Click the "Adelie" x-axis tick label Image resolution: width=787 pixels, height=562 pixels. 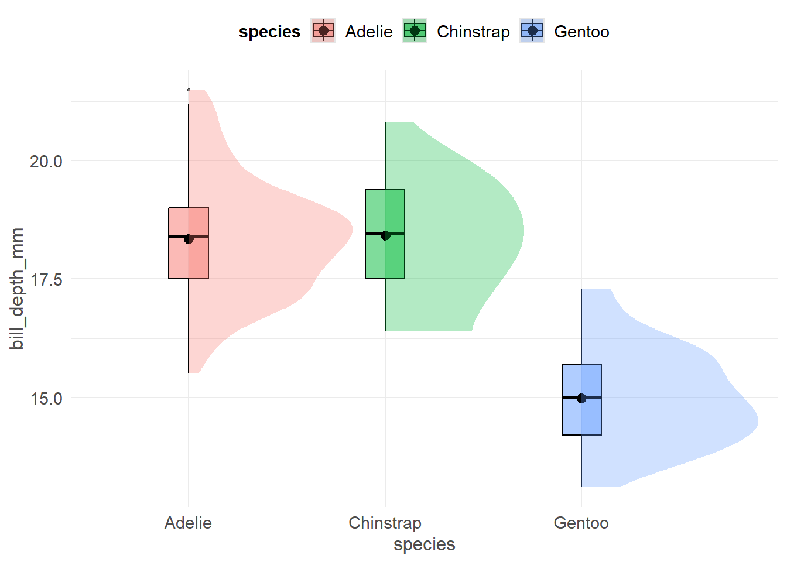tap(188, 523)
